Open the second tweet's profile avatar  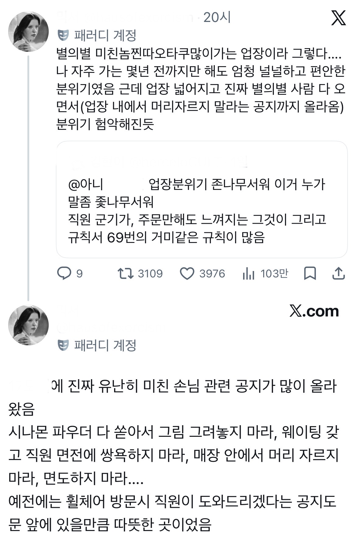[x=28, y=325]
